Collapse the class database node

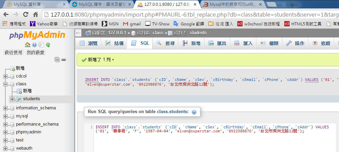pyautogui.click(x=5, y=84)
